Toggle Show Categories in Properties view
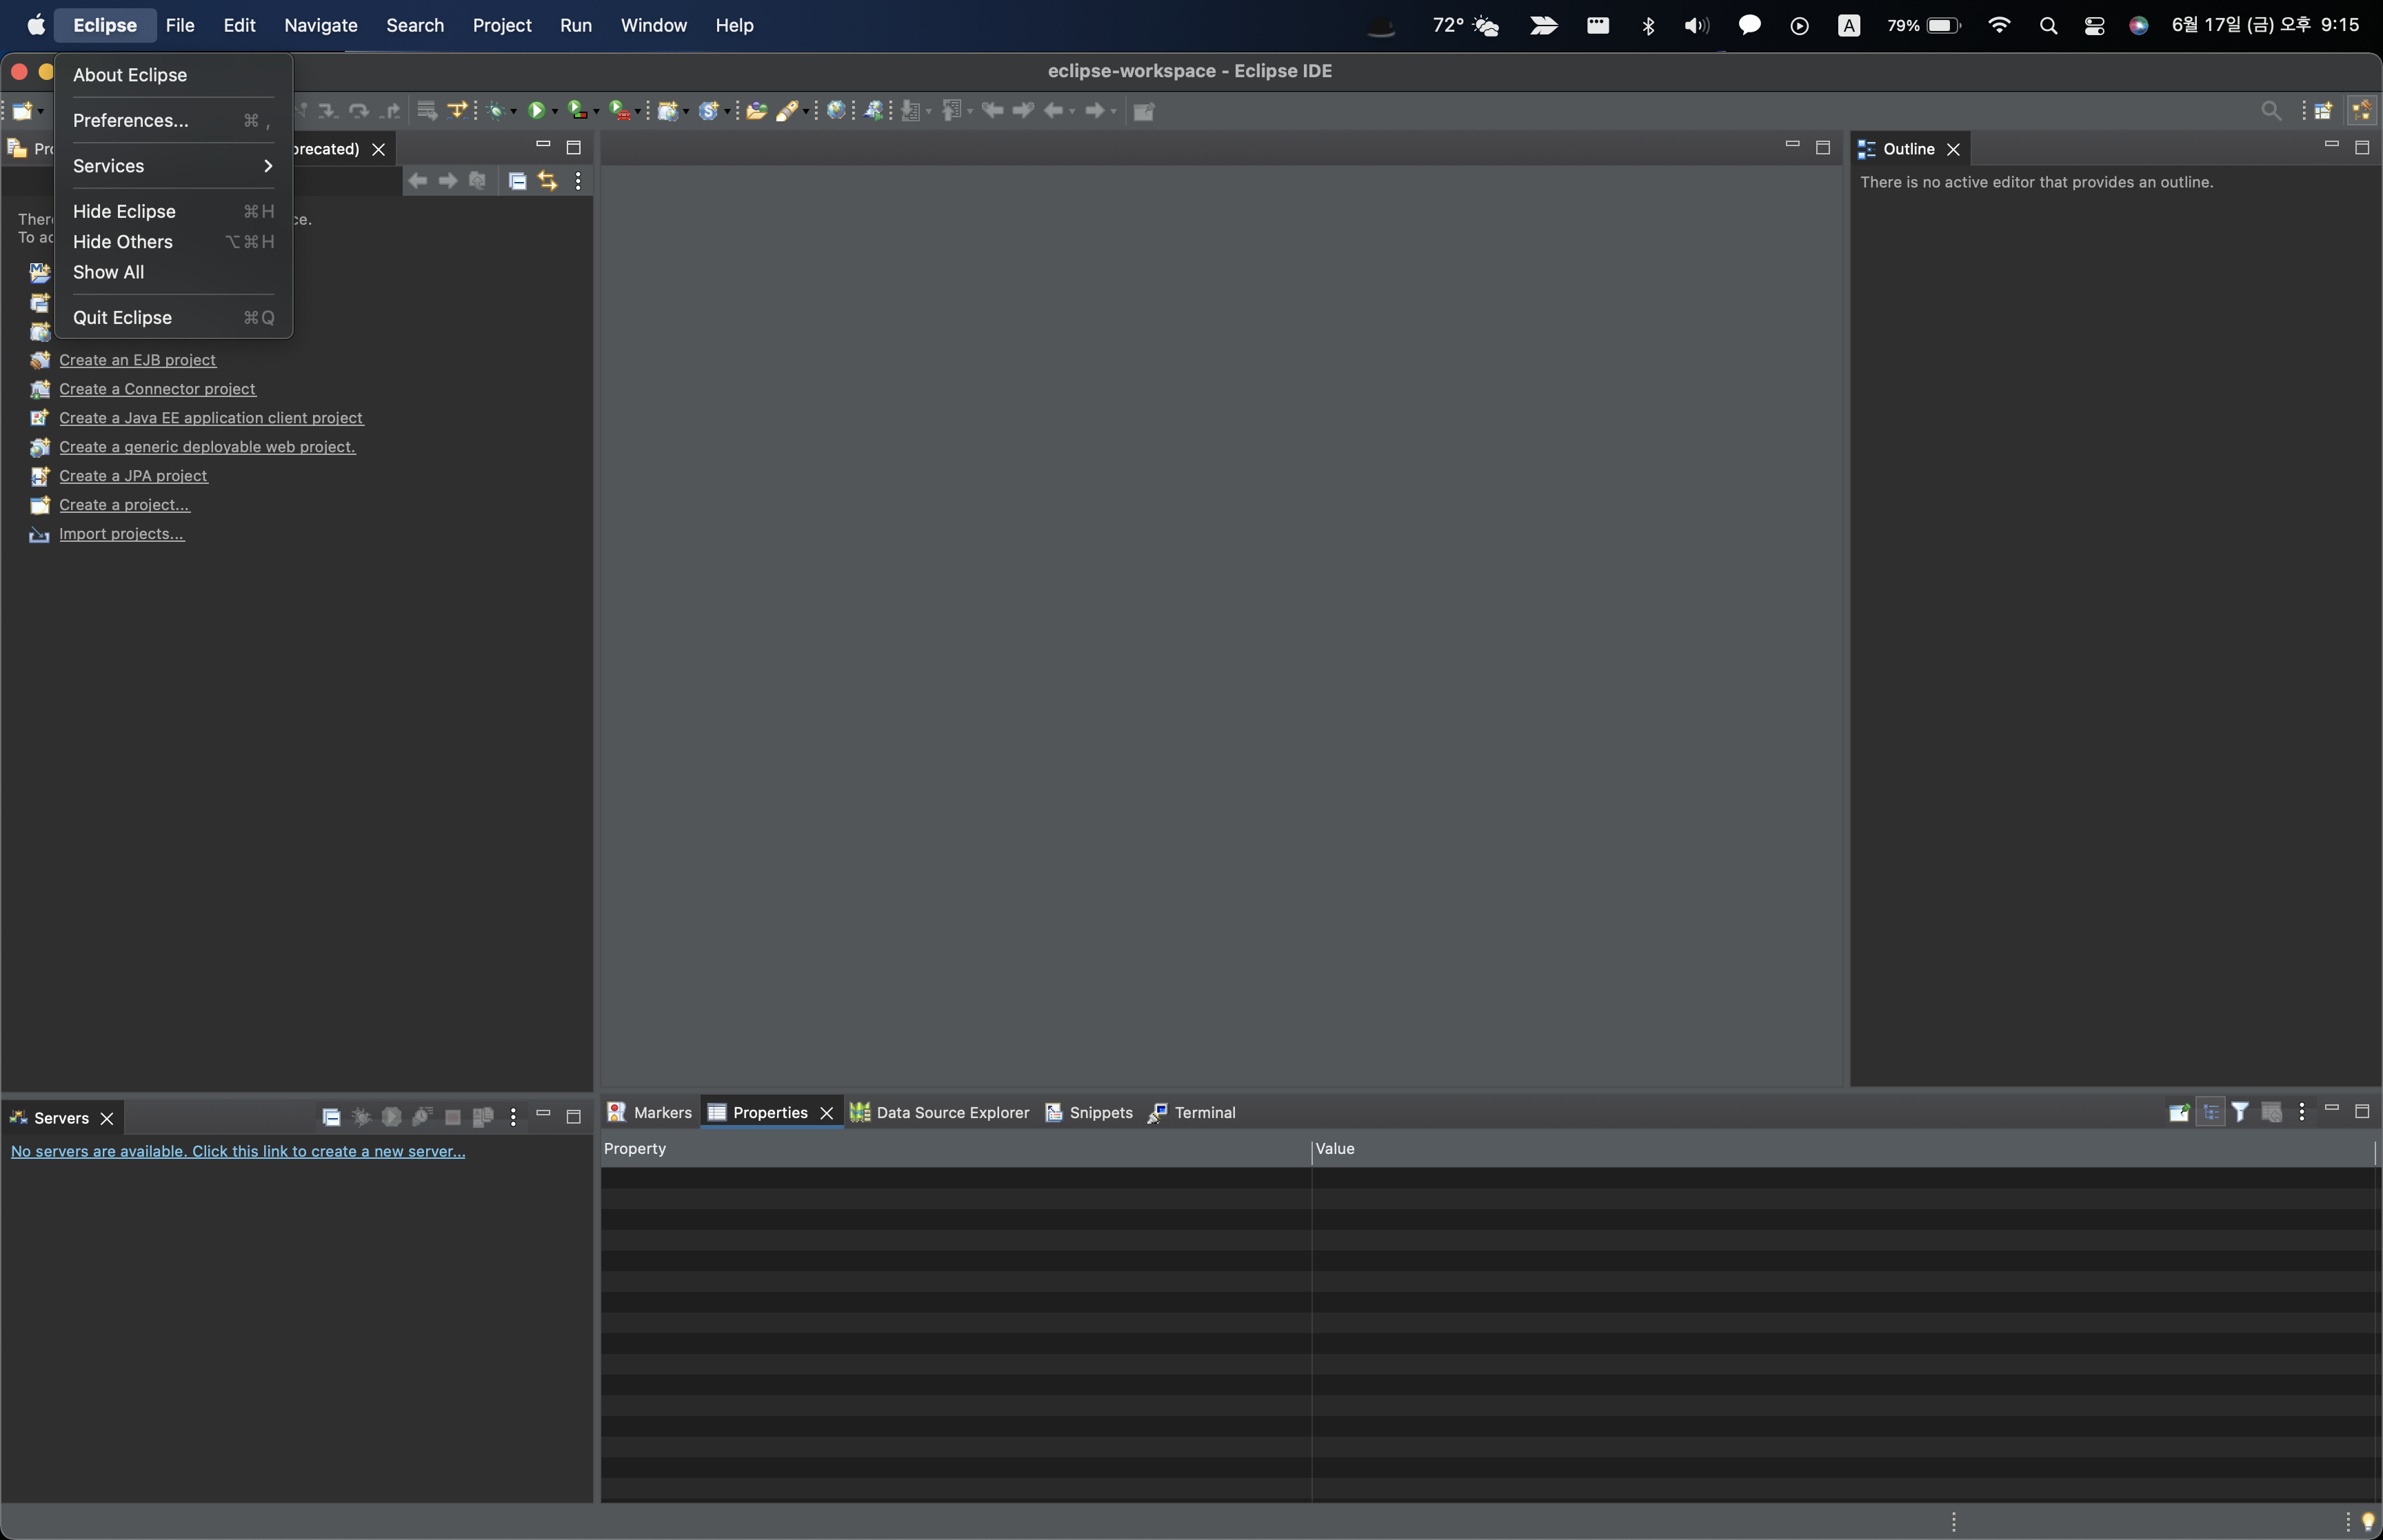 [x=2211, y=1112]
